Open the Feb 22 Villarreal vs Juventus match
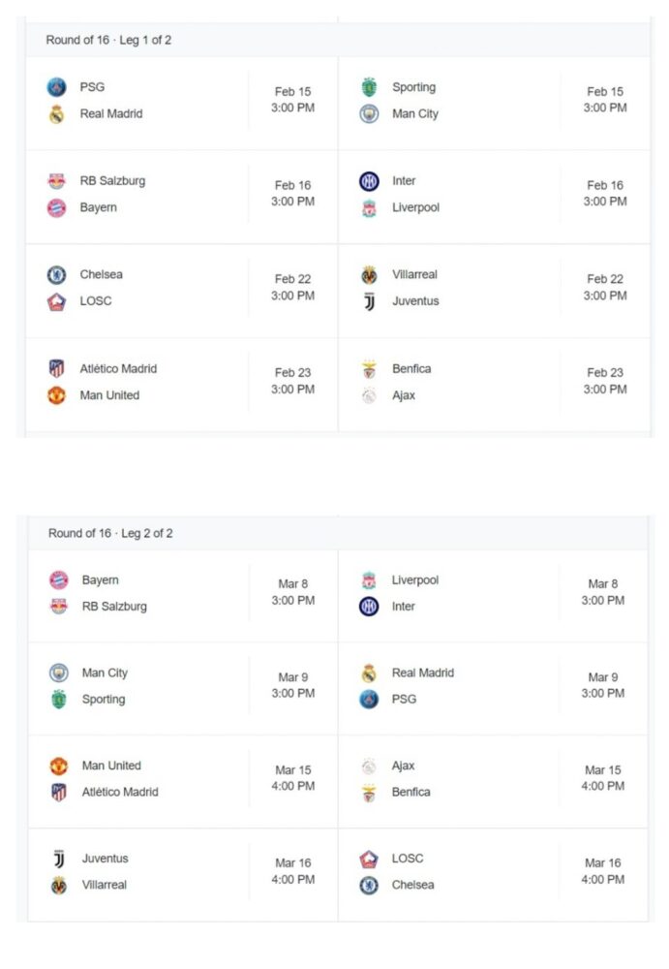 (494, 291)
